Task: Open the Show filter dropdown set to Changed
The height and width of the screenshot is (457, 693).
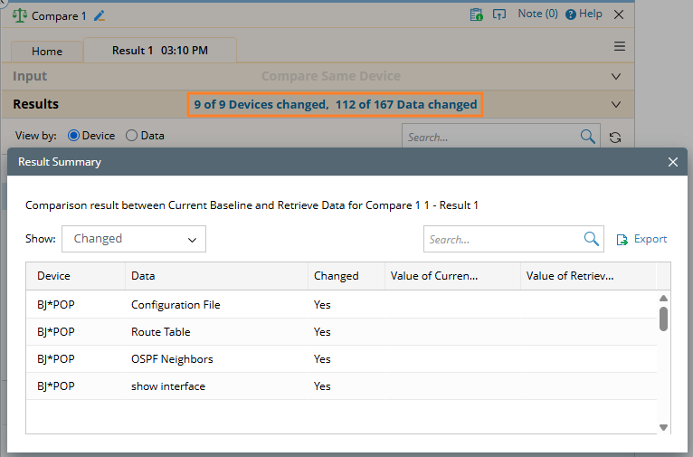Action: pos(134,239)
